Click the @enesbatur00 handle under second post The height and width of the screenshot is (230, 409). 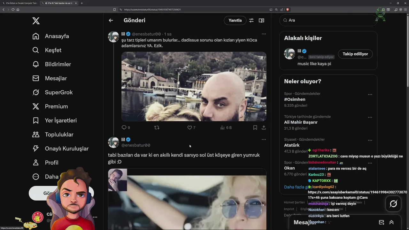[x=136, y=145]
